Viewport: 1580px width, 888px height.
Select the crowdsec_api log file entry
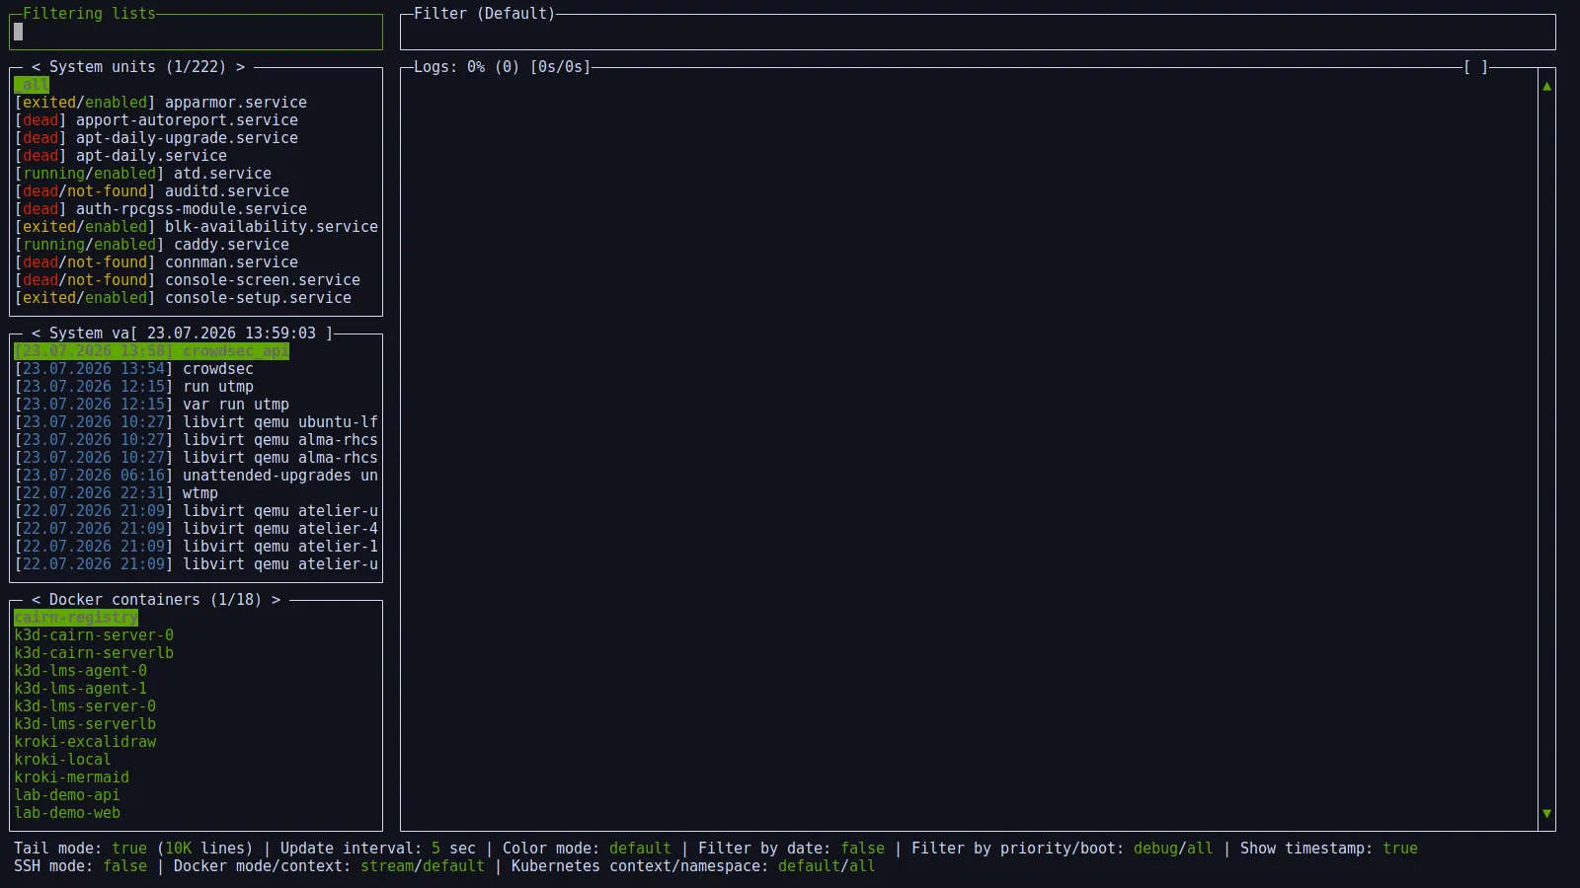click(152, 351)
